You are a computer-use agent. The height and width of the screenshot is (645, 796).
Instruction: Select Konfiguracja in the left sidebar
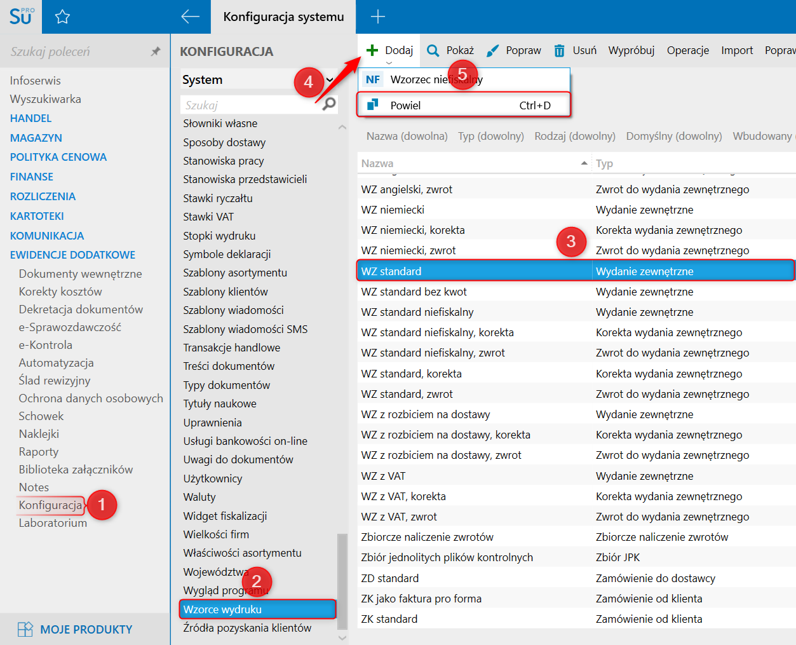[x=50, y=505]
